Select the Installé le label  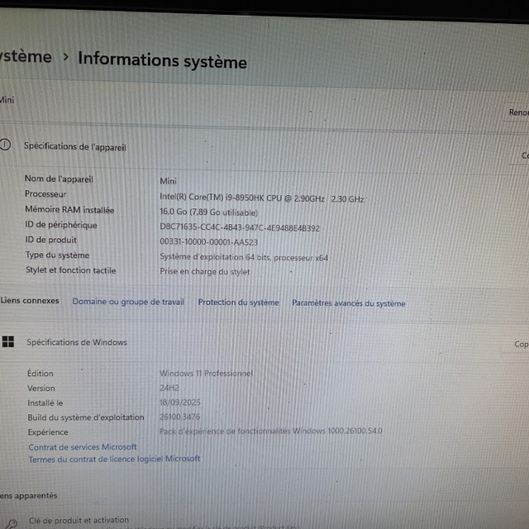pyautogui.click(x=45, y=403)
